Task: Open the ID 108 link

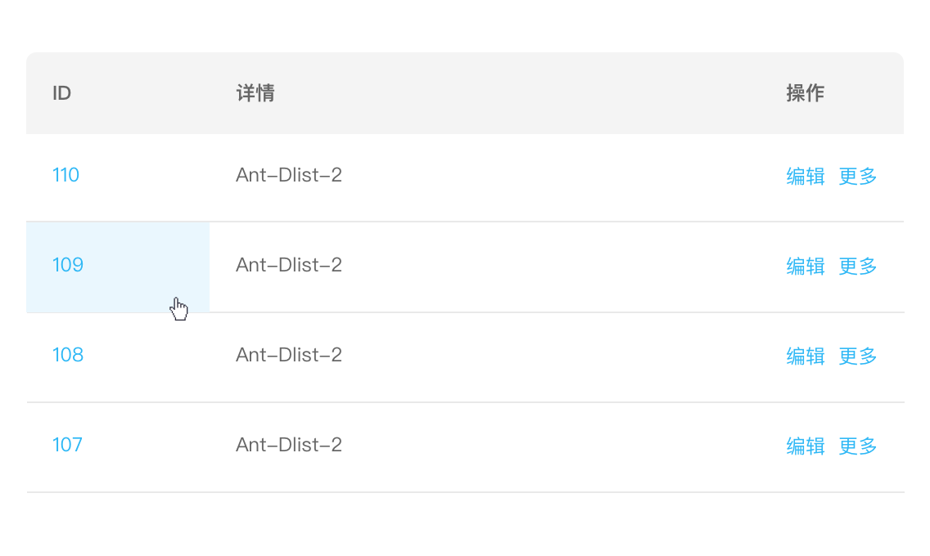Action: click(68, 355)
